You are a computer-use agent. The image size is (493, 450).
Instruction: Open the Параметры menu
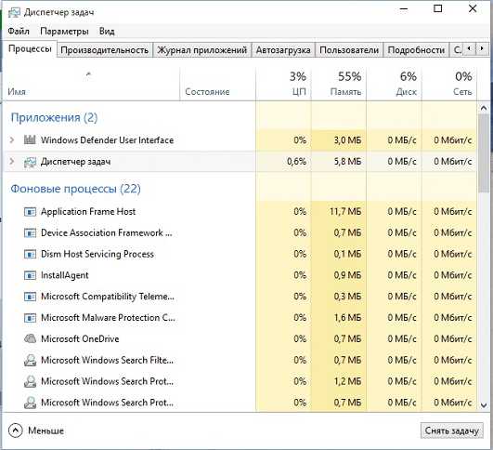point(64,32)
